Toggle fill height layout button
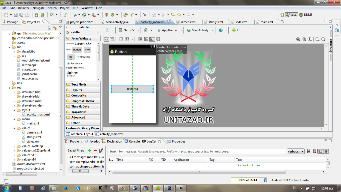Image resolution: width=341 pixels, height=192 pixels. [x=112, y=39]
